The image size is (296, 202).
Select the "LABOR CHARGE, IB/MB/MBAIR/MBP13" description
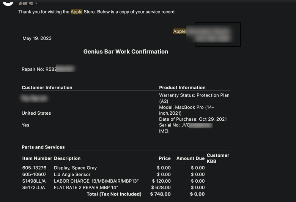tap(96, 181)
